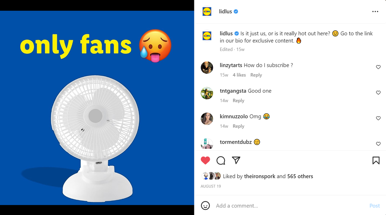Open the three-dots more options menu
The height and width of the screenshot is (215, 386).
click(375, 11)
